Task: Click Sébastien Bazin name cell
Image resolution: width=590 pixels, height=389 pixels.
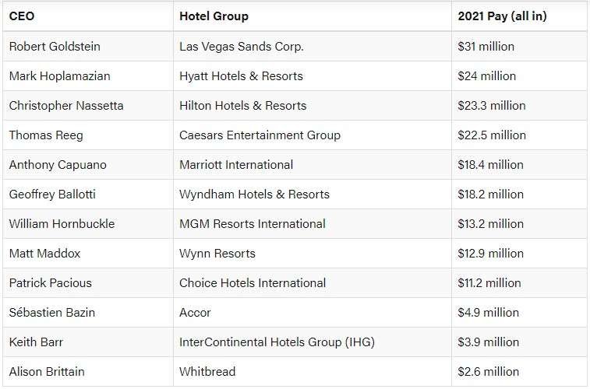Action: 88,313
